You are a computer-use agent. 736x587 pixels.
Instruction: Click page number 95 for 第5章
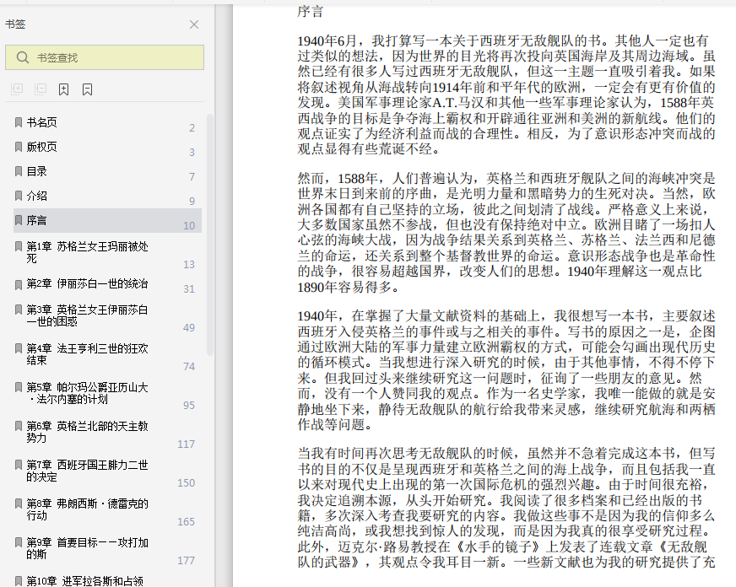pos(189,405)
